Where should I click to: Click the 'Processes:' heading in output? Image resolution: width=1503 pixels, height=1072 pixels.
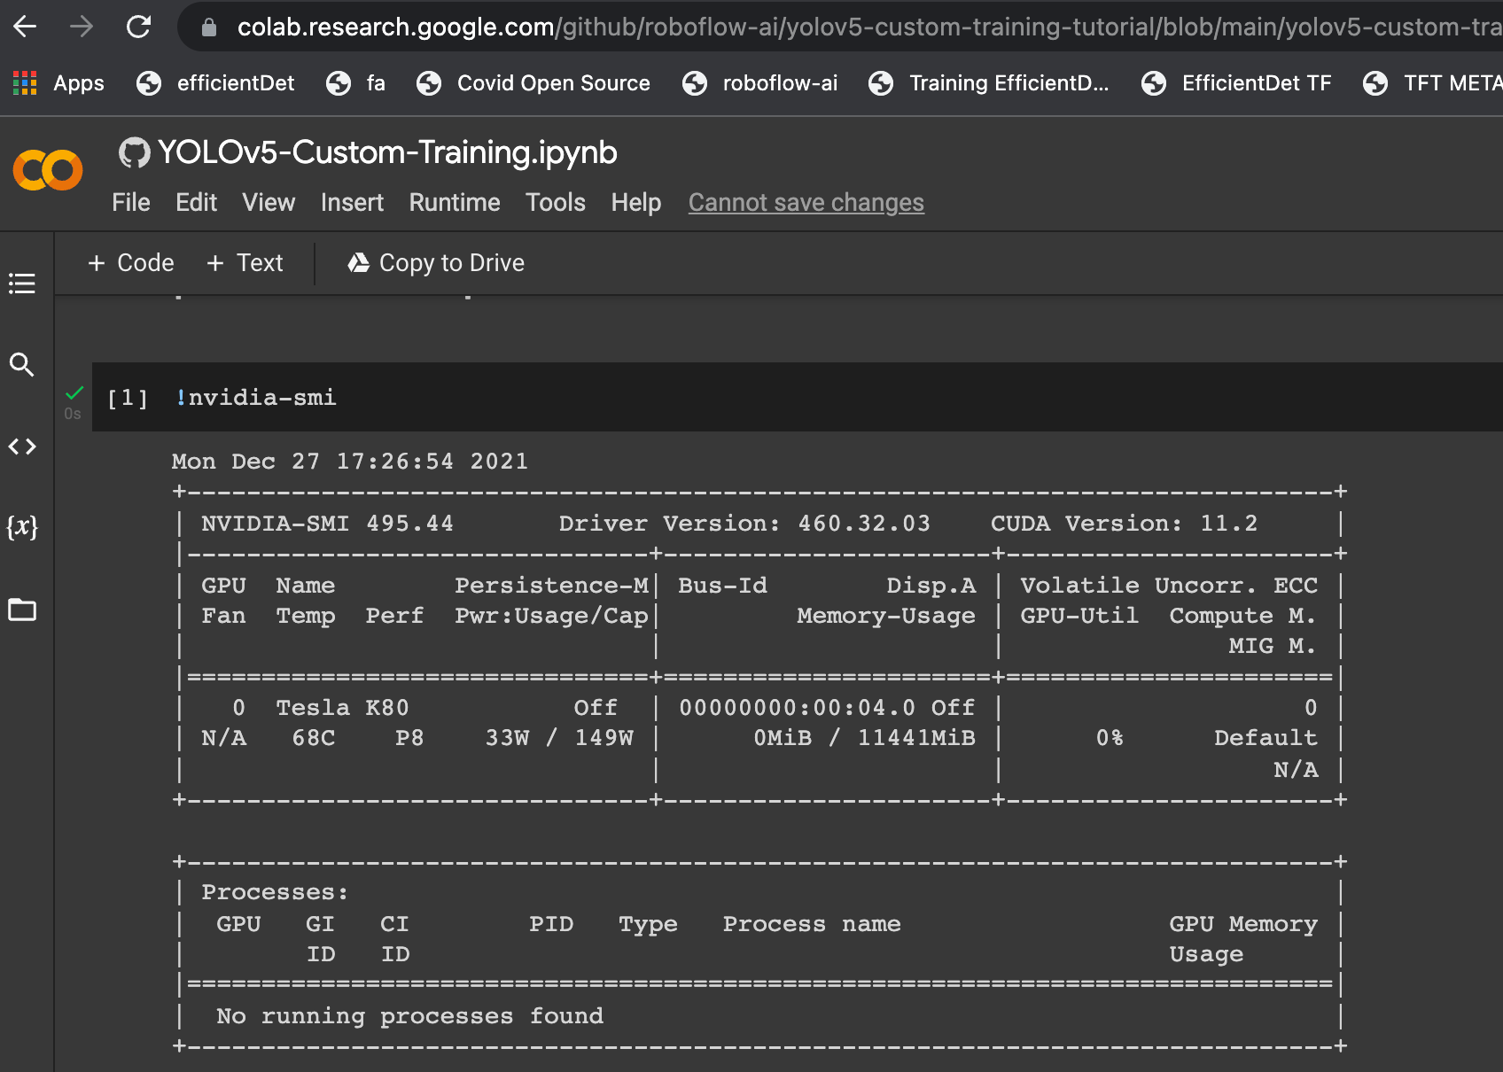(275, 892)
